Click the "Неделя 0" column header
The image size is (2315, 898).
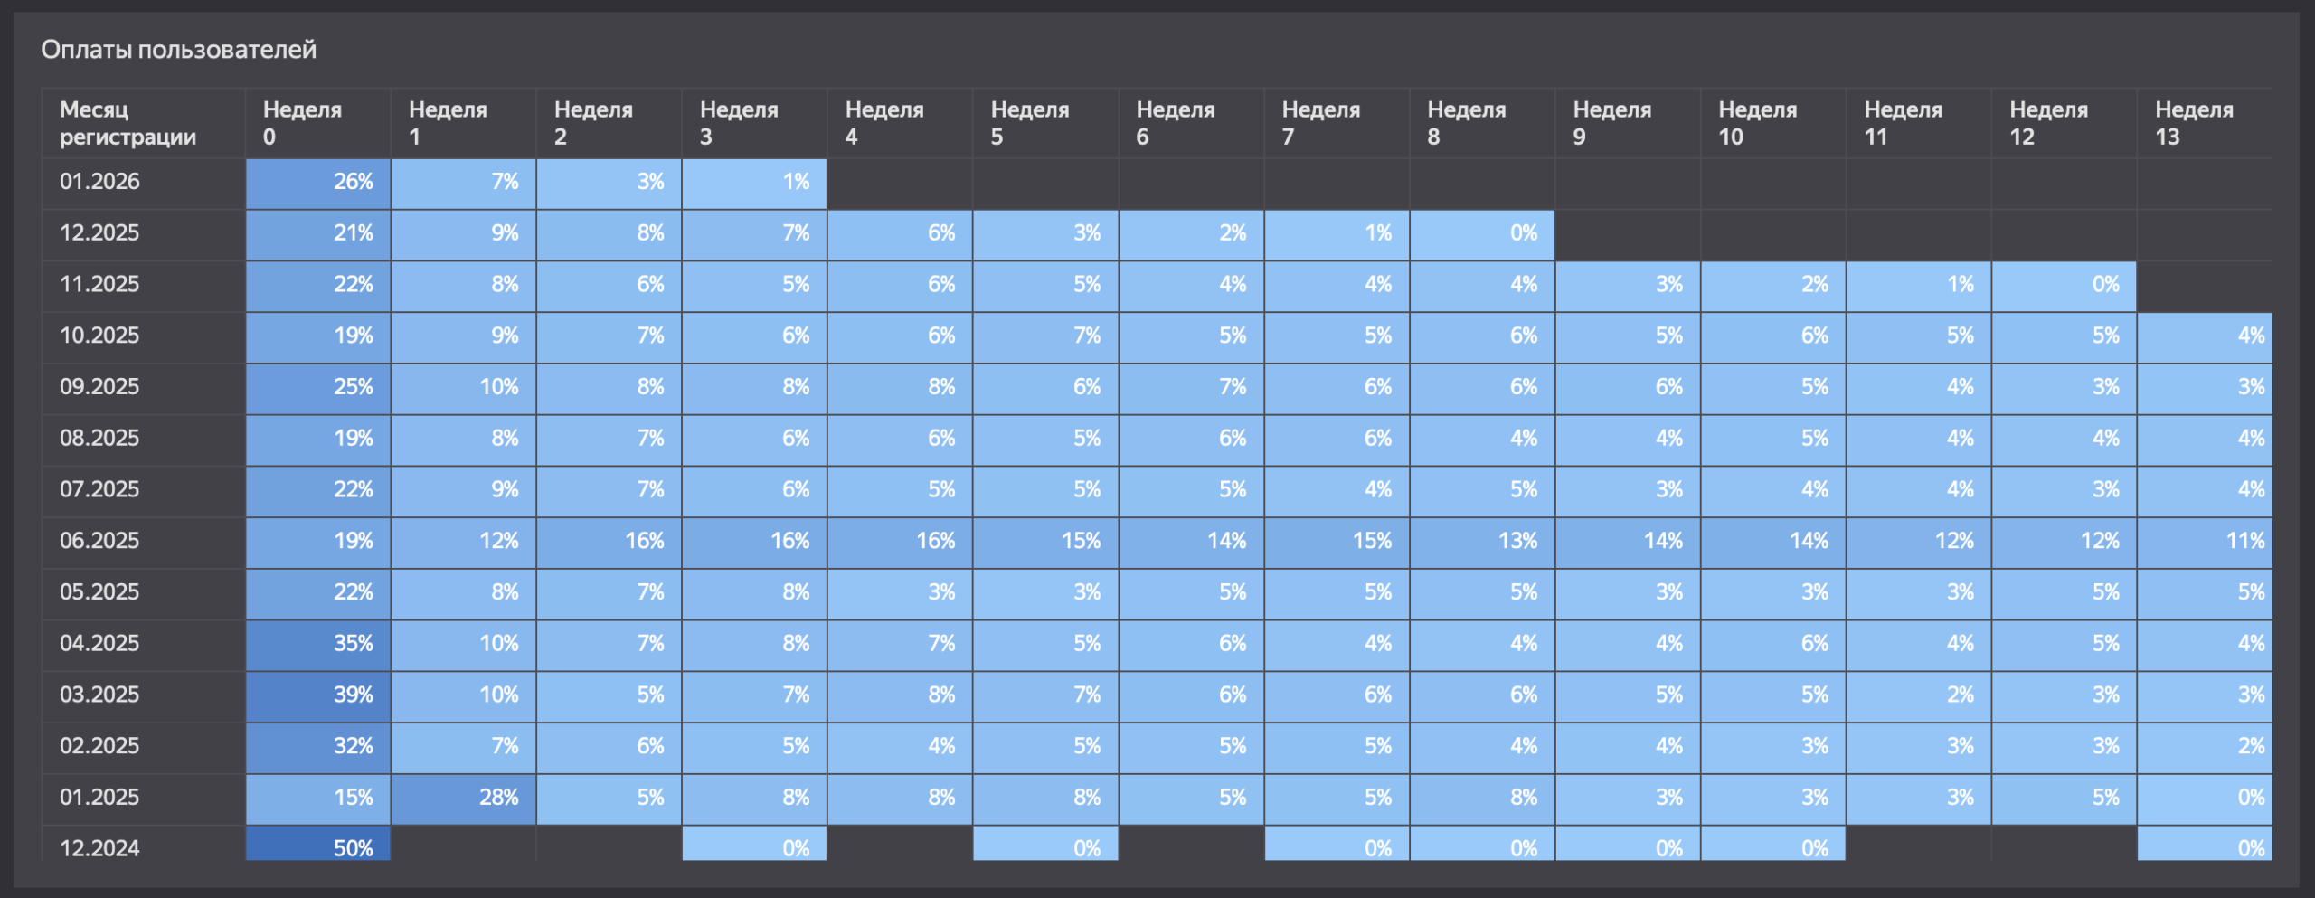[x=302, y=123]
